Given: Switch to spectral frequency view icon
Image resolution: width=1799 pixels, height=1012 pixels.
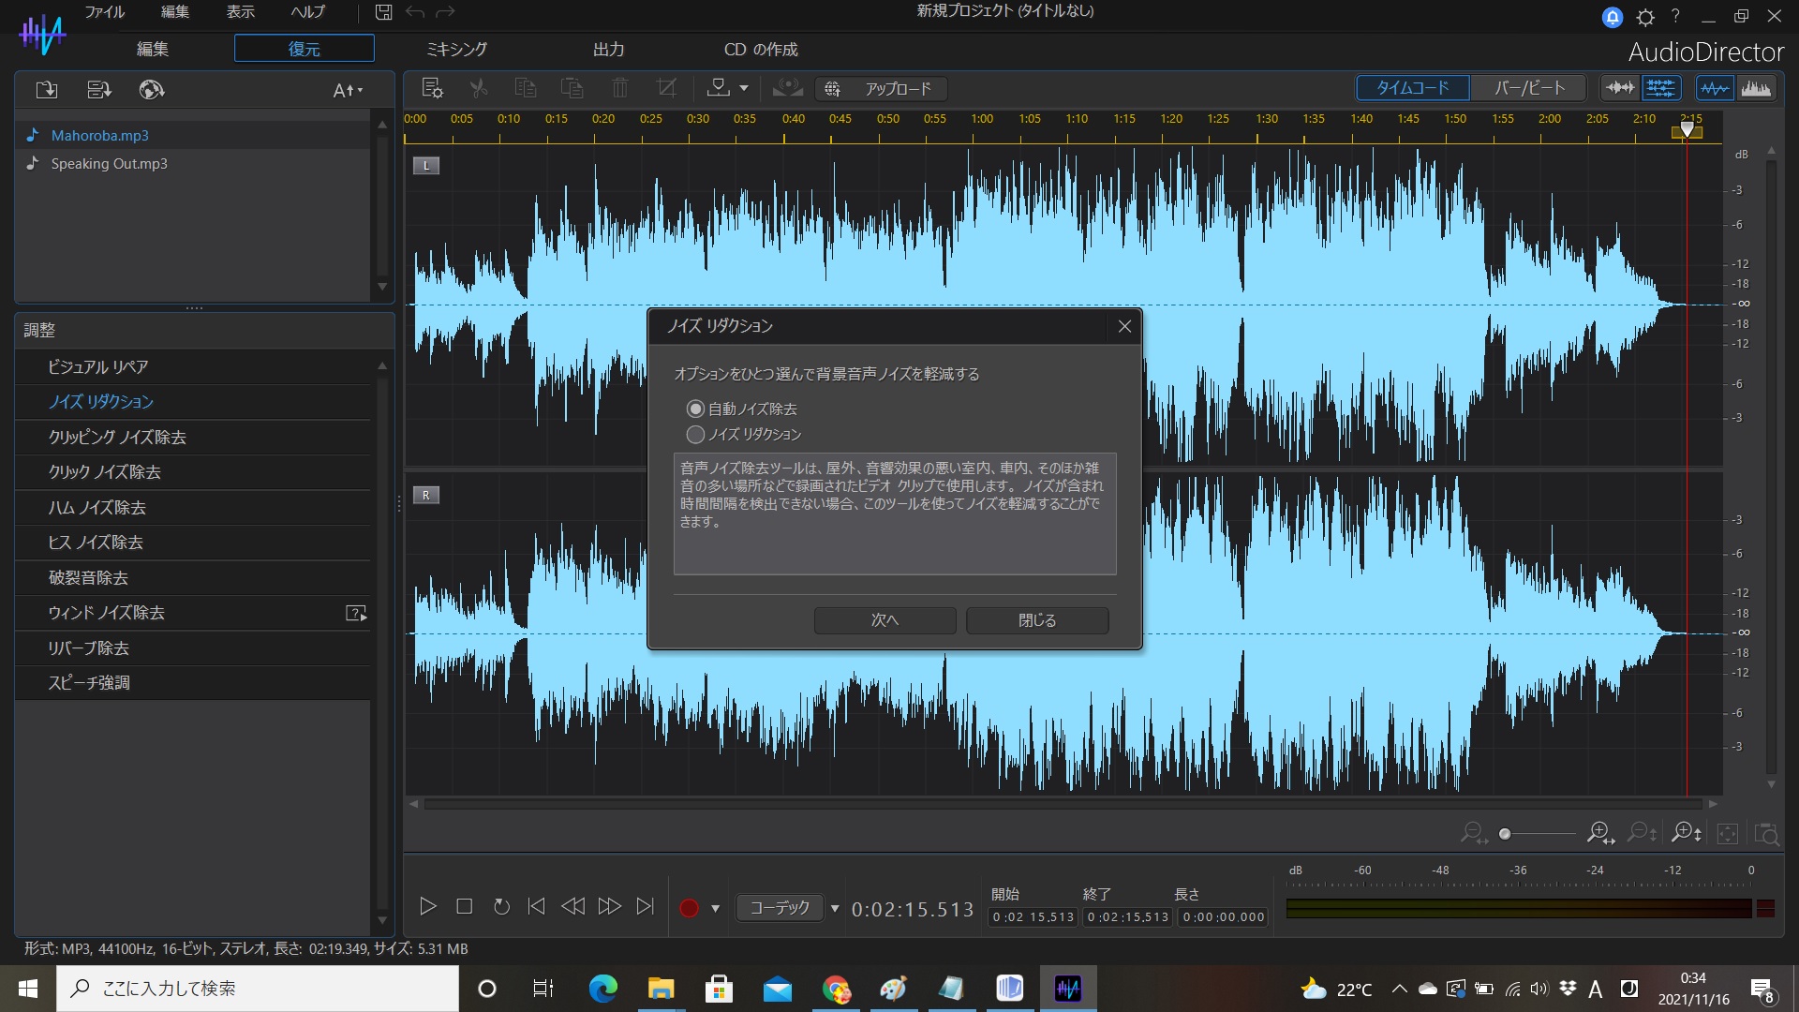Looking at the screenshot, I should pyautogui.click(x=1755, y=88).
